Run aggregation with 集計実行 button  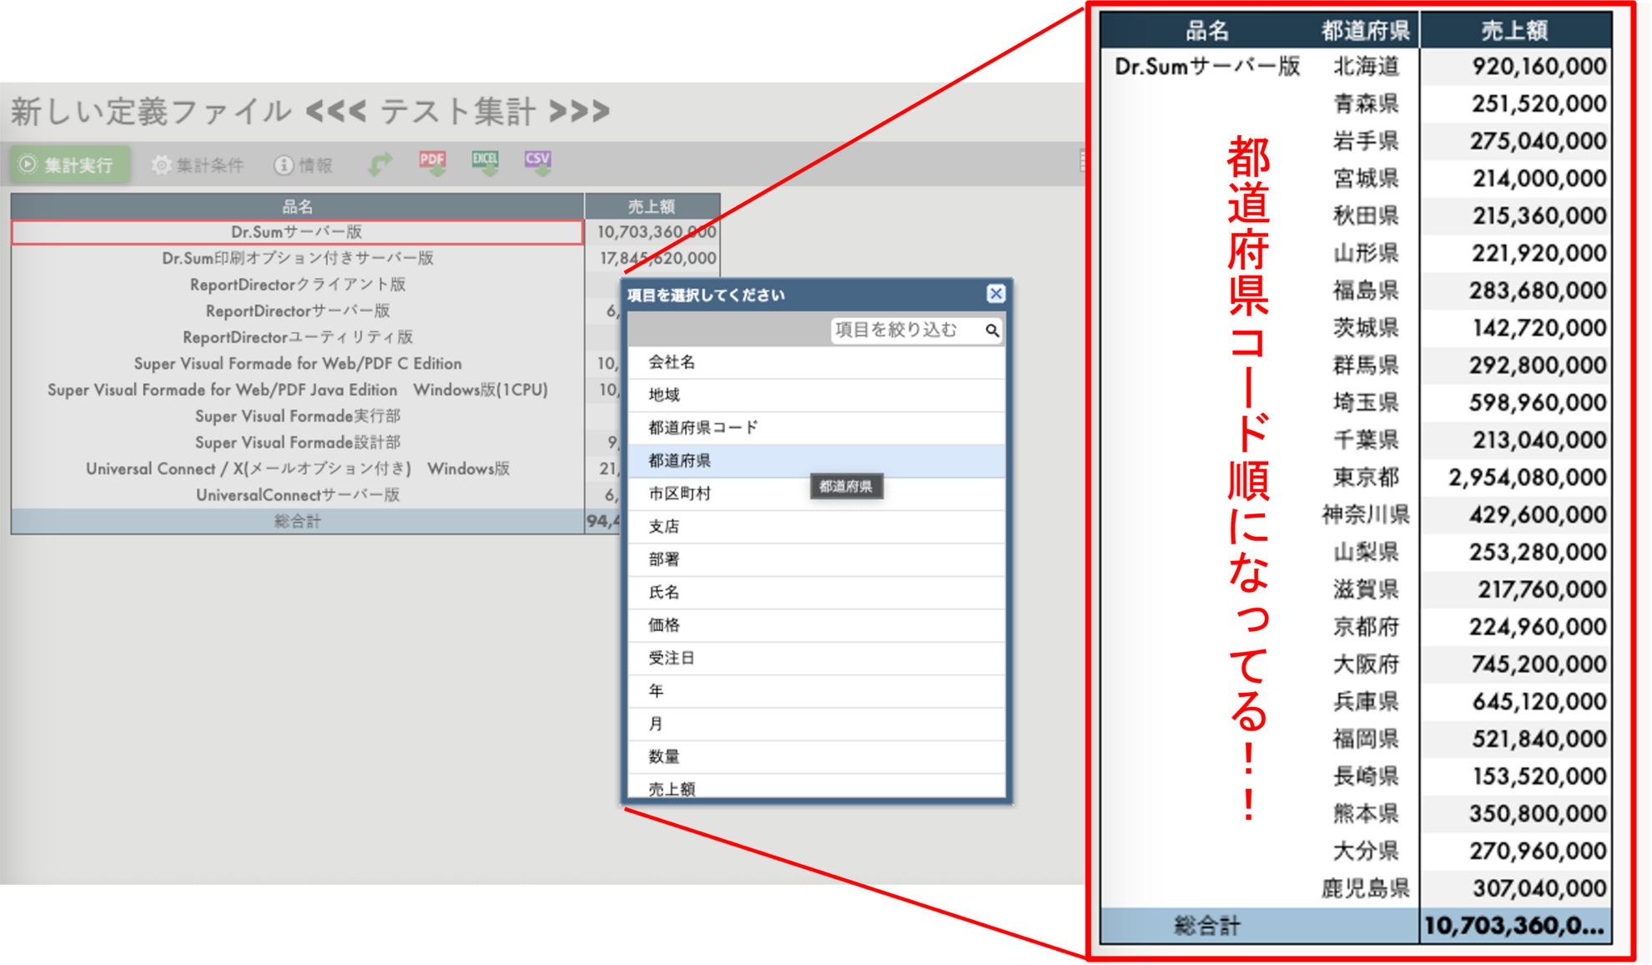(69, 164)
